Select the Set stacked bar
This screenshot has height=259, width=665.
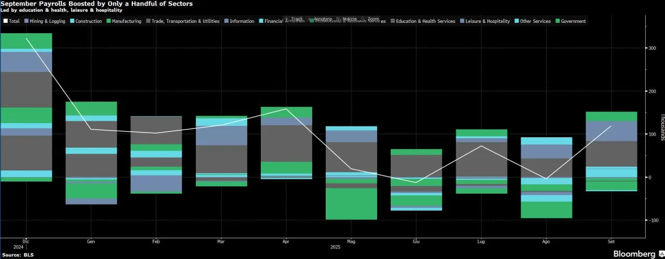tap(611, 151)
